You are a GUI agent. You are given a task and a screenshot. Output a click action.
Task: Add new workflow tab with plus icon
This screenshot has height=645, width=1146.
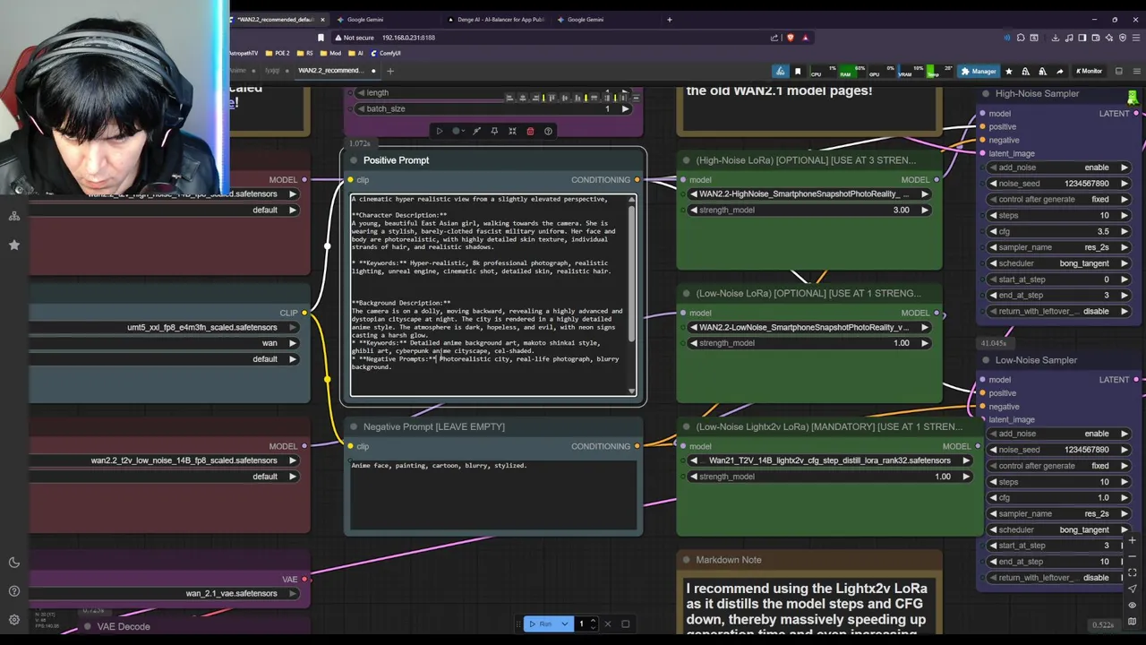(389, 71)
